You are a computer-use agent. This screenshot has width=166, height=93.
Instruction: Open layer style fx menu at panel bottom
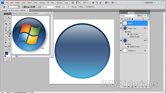pos(128,87)
